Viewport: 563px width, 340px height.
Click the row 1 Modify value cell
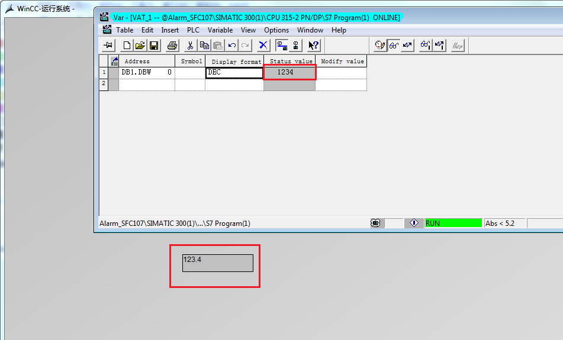[341, 73]
